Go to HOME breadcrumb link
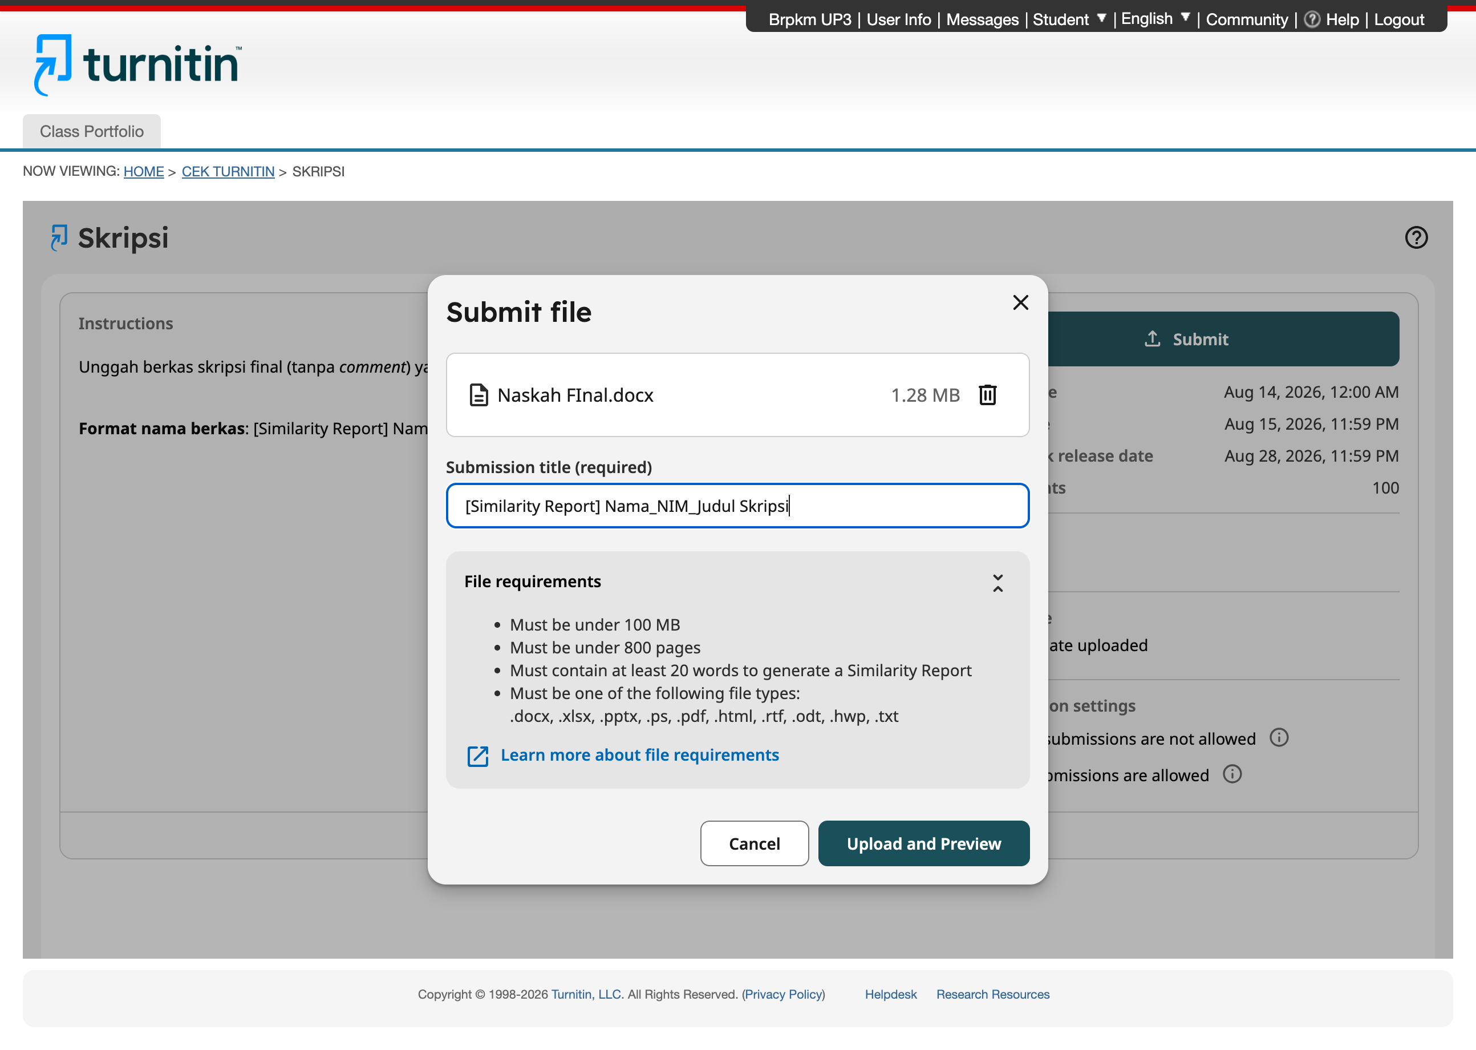The height and width of the screenshot is (1050, 1476). coord(144,171)
